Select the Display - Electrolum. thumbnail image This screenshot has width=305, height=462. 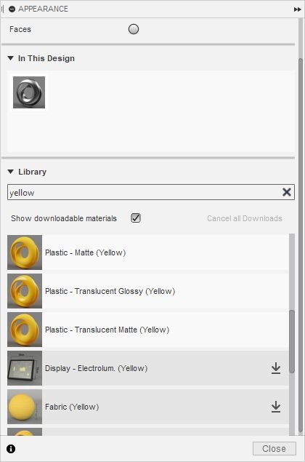click(25, 368)
